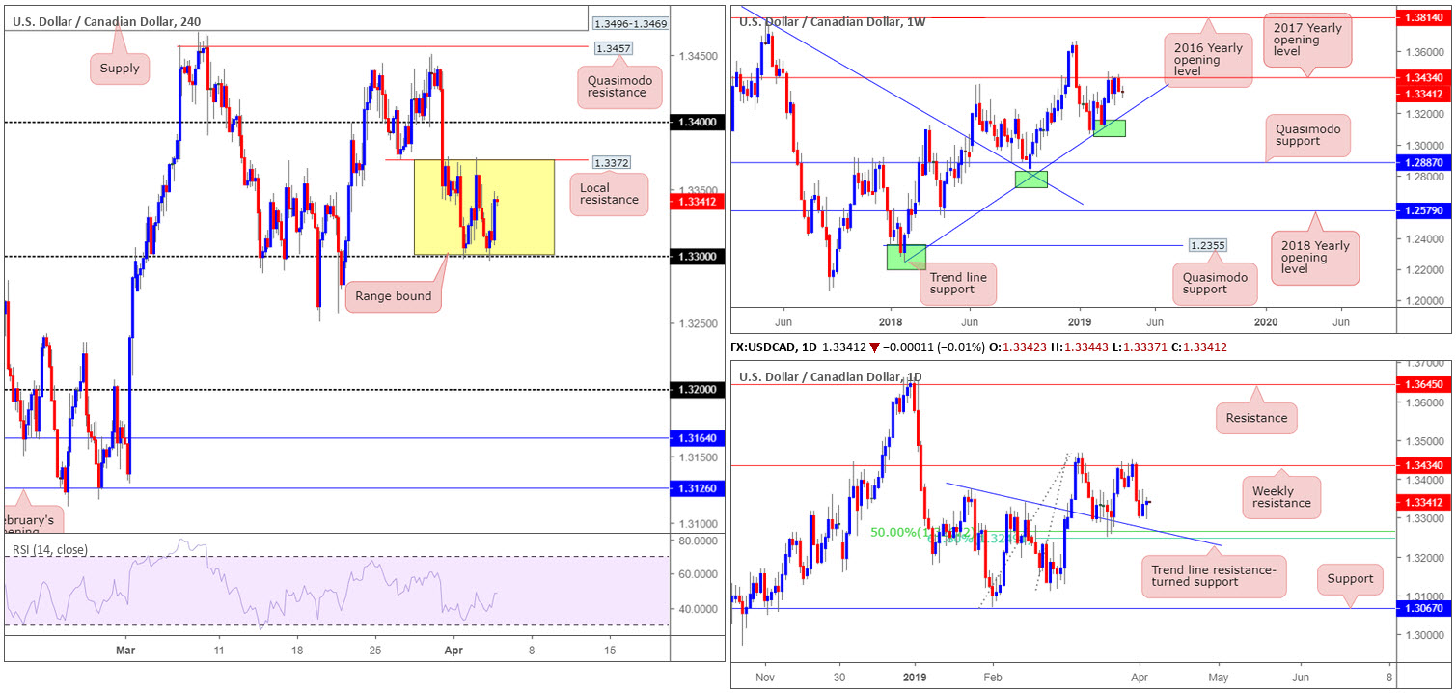Click the 'U.S. Dollar / Canadian Dollar, 1D' title
Viewport: 1456px width, 693px height.
831,375
